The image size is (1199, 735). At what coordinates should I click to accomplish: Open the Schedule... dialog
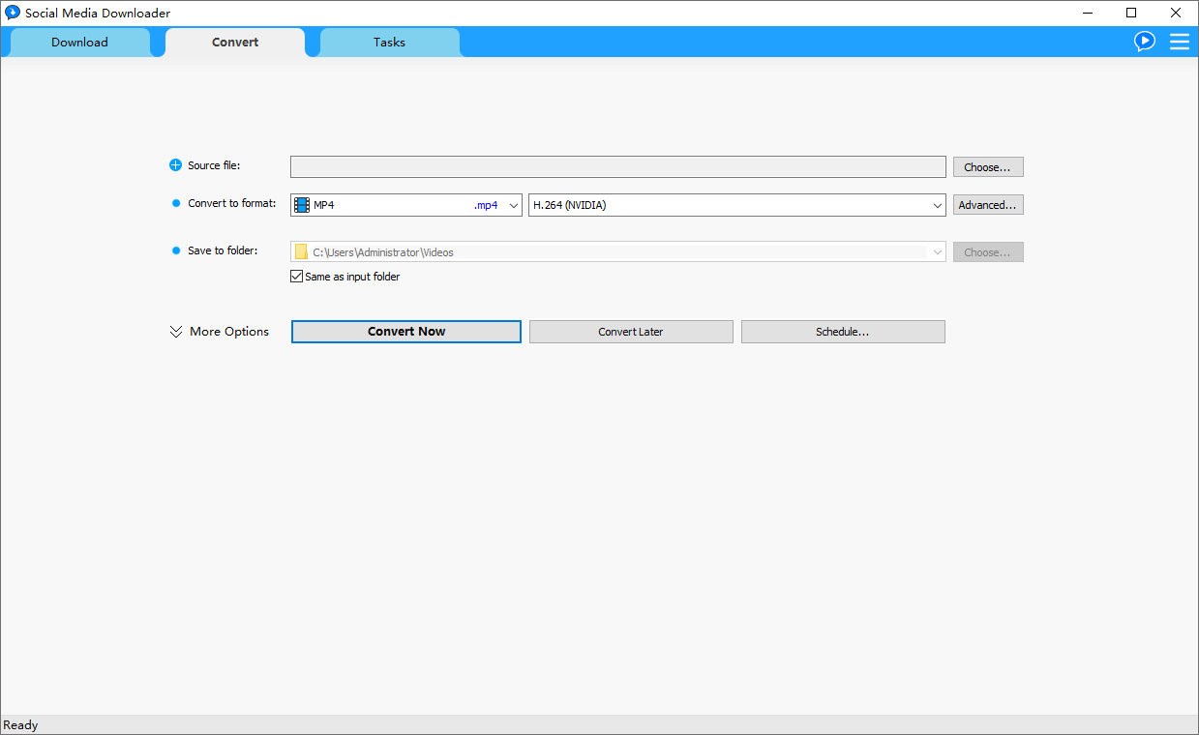[x=843, y=332]
